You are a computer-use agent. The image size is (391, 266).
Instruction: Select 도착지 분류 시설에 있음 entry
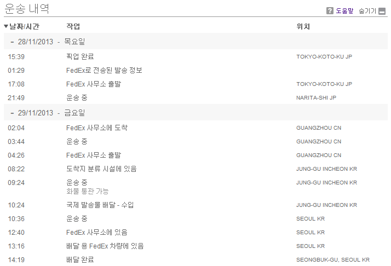101,169
